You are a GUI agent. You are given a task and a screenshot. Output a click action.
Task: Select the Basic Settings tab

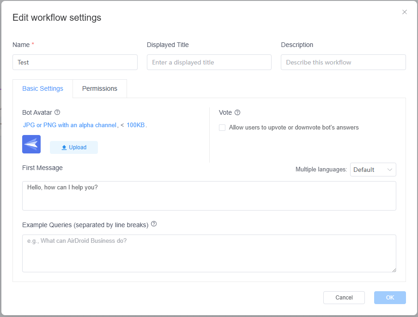(42, 88)
